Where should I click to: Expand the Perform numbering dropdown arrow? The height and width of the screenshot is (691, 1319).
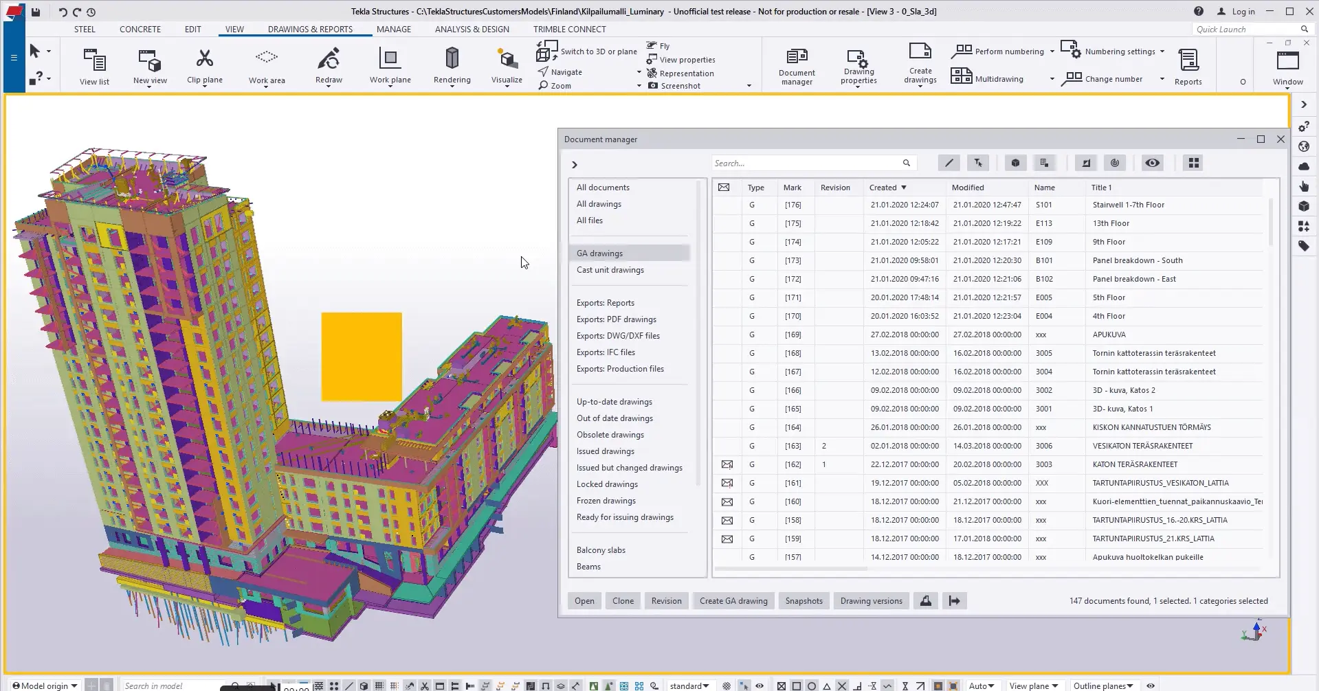coord(1052,52)
